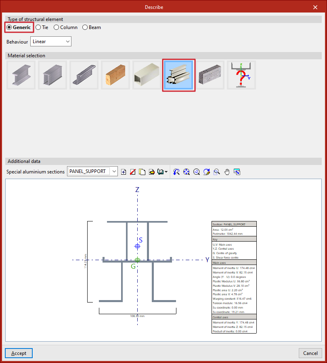327x363 pixels.
Task: Select timber section material
Action: [x=115, y=75]
